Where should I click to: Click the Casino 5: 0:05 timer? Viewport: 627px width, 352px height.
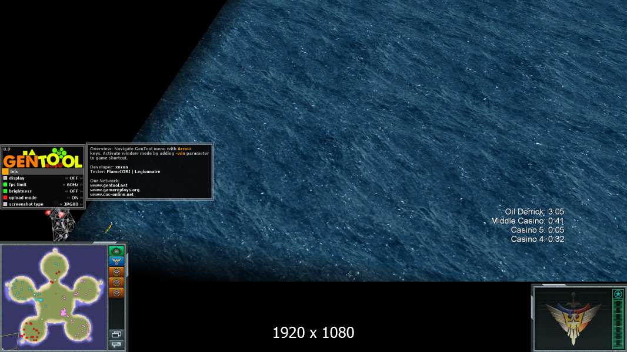(x=538, y=230)
